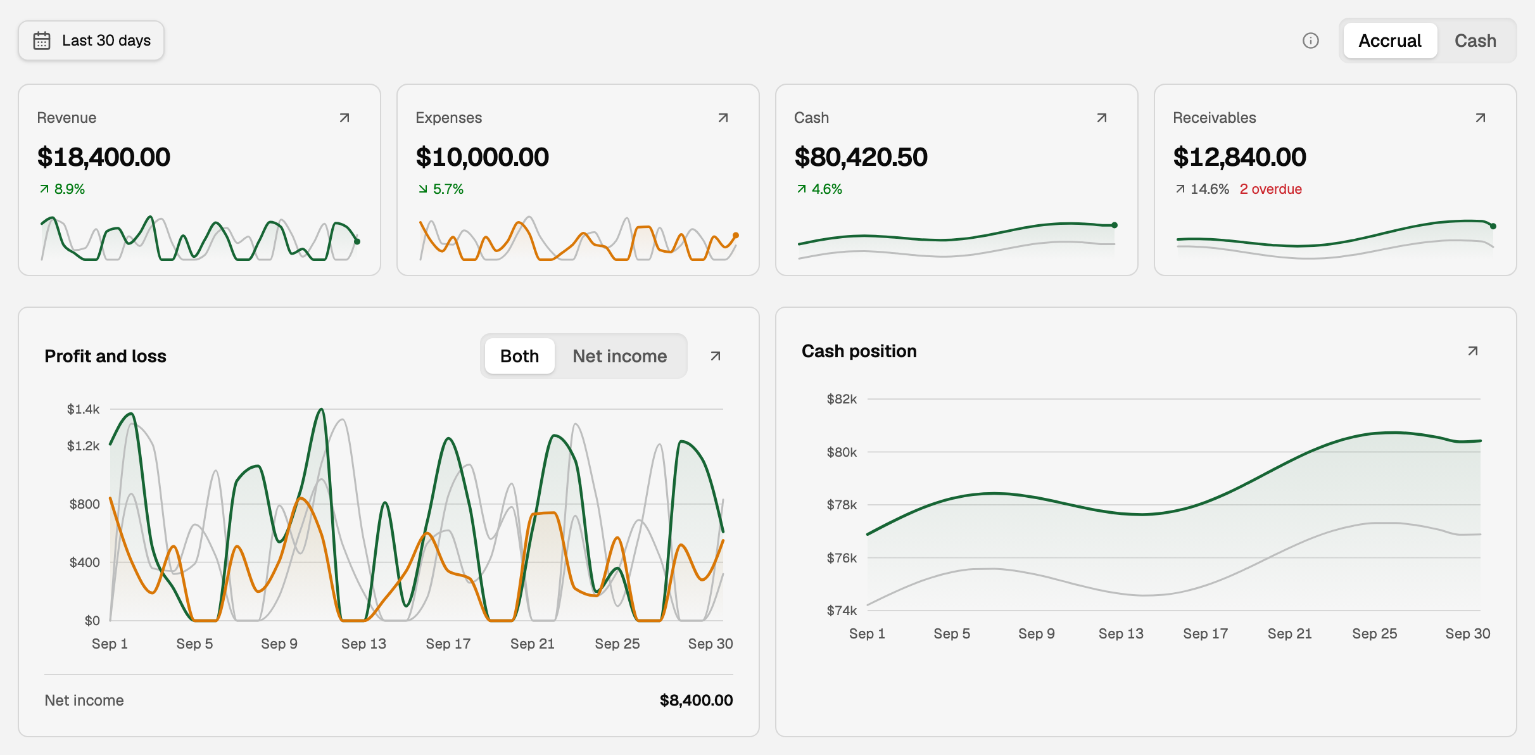Click the Profit and loss heading

[105, 356]
